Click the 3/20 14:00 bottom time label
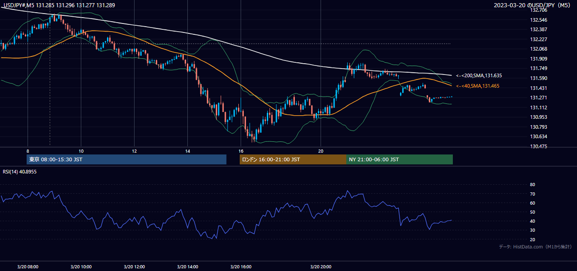Image resolution: width=577 pixels, height=271 pixels. pos(187,266)
